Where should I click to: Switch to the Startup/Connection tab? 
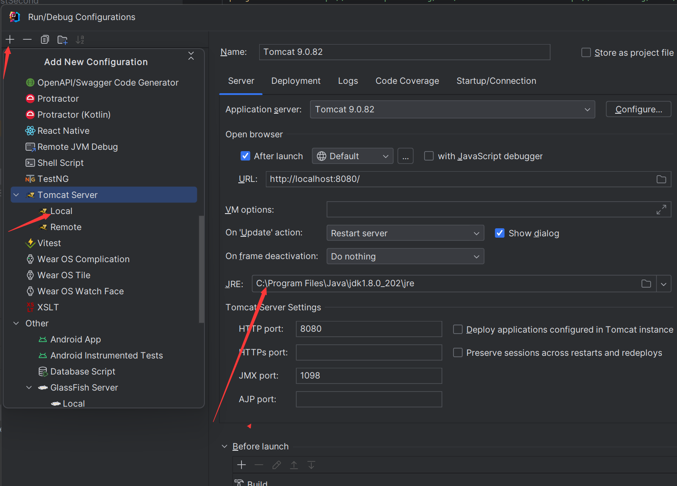496,81
